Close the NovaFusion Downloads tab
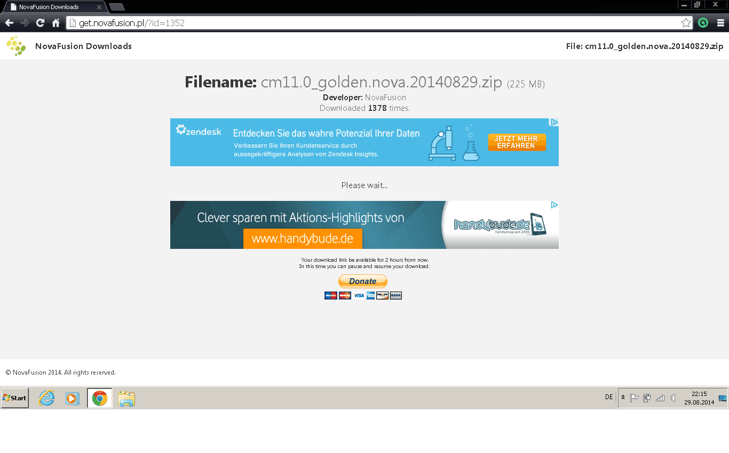 (99, 7)
